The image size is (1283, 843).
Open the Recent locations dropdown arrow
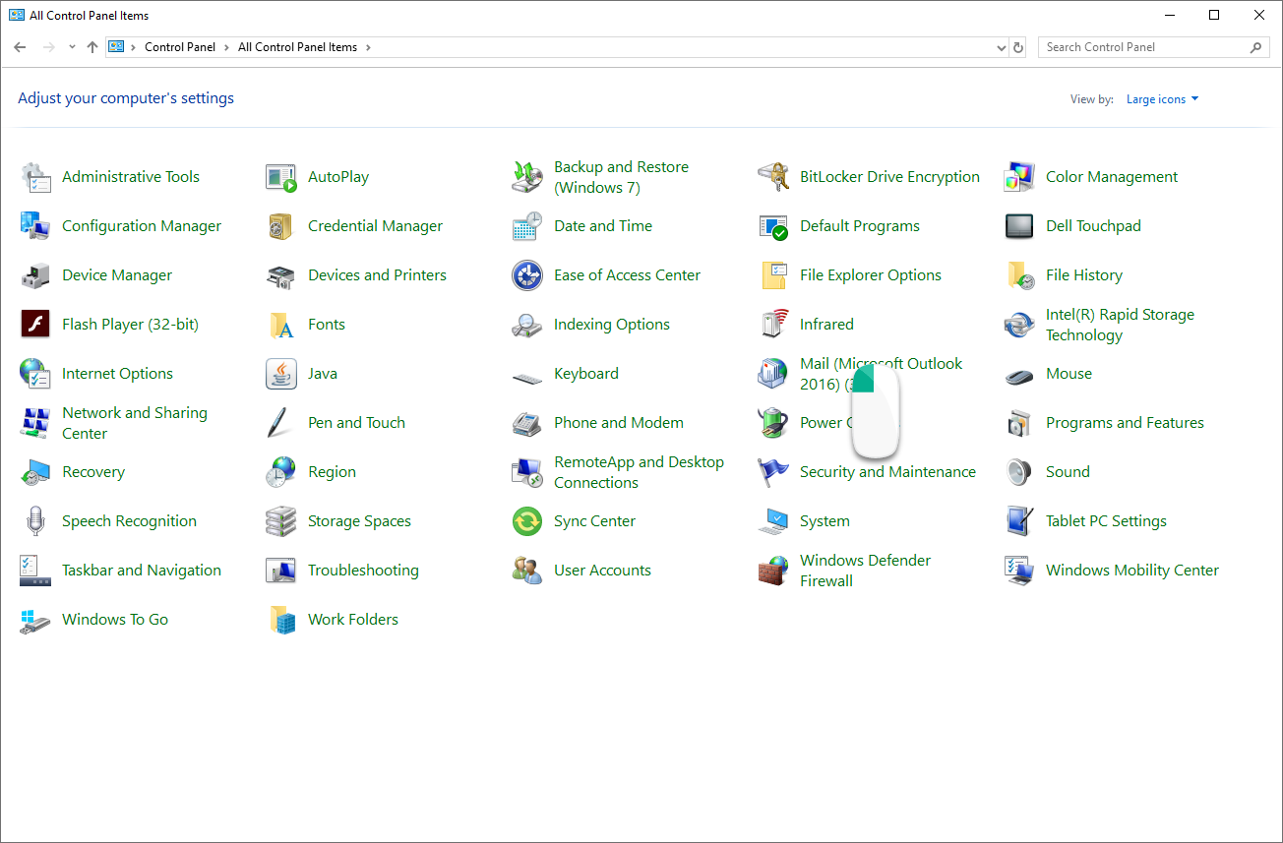(72, 47)
